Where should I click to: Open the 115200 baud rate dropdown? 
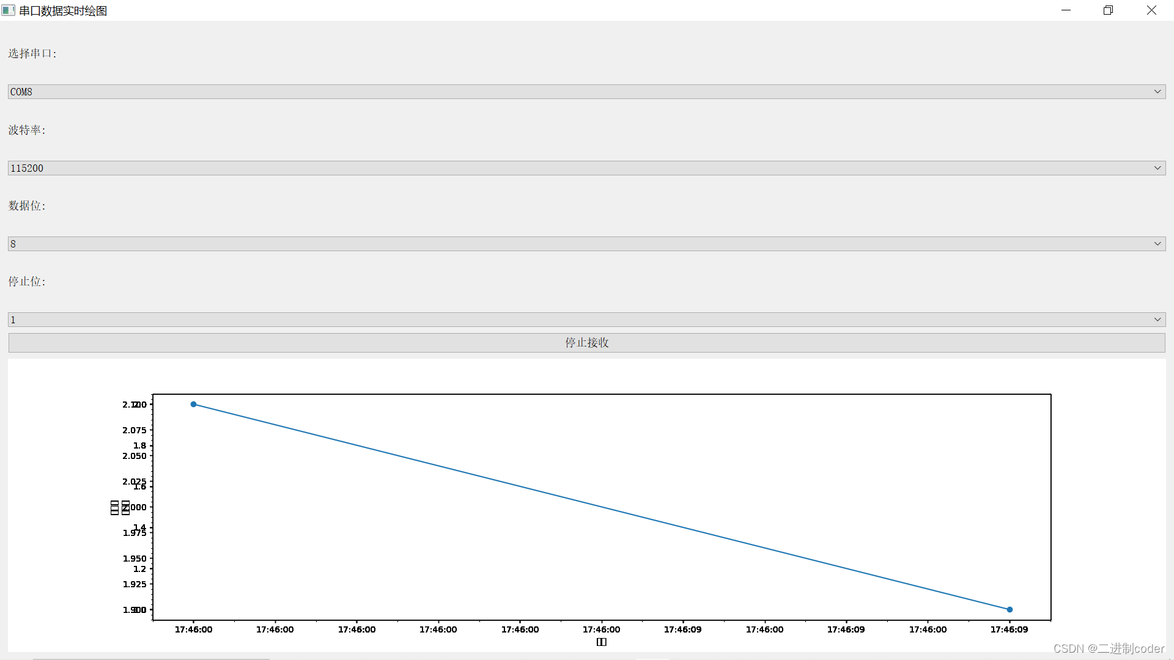586,168
